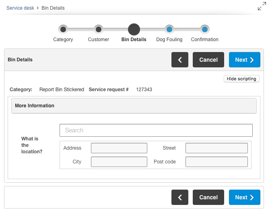The image size is (268, 213).
Task: Click the Confirmation step label
Action: pos(204,40)
